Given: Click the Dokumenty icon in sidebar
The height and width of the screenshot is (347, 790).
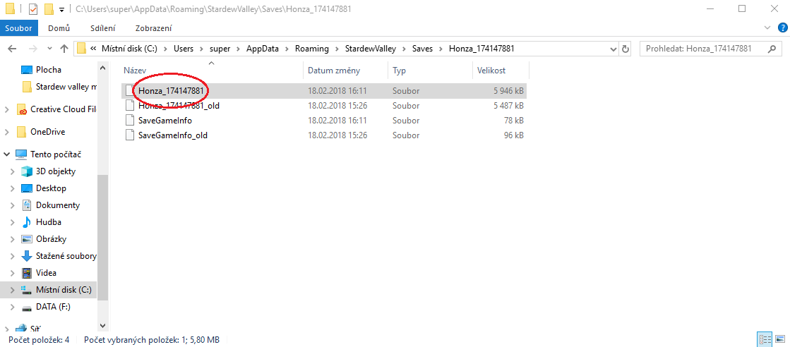Looking at the screenshot, I should click(x=27, y=205).
